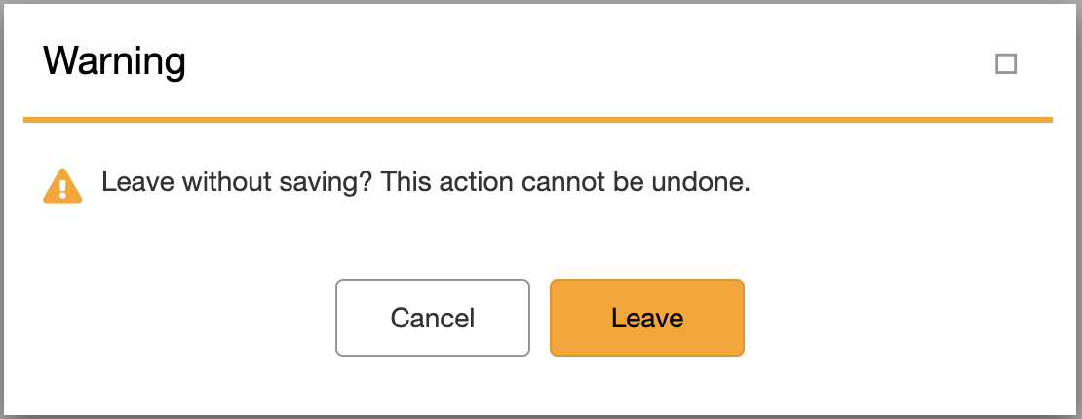Image resolution: width=1082 pixels, height=419 pixels.
Task: Click the word "Warning" in the dialog header
Action: 114,62
